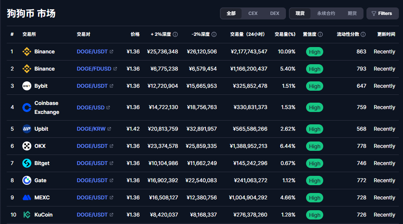Click the Coinbase Exchange logo icon
403x224 pixels.
pos(27,108)
